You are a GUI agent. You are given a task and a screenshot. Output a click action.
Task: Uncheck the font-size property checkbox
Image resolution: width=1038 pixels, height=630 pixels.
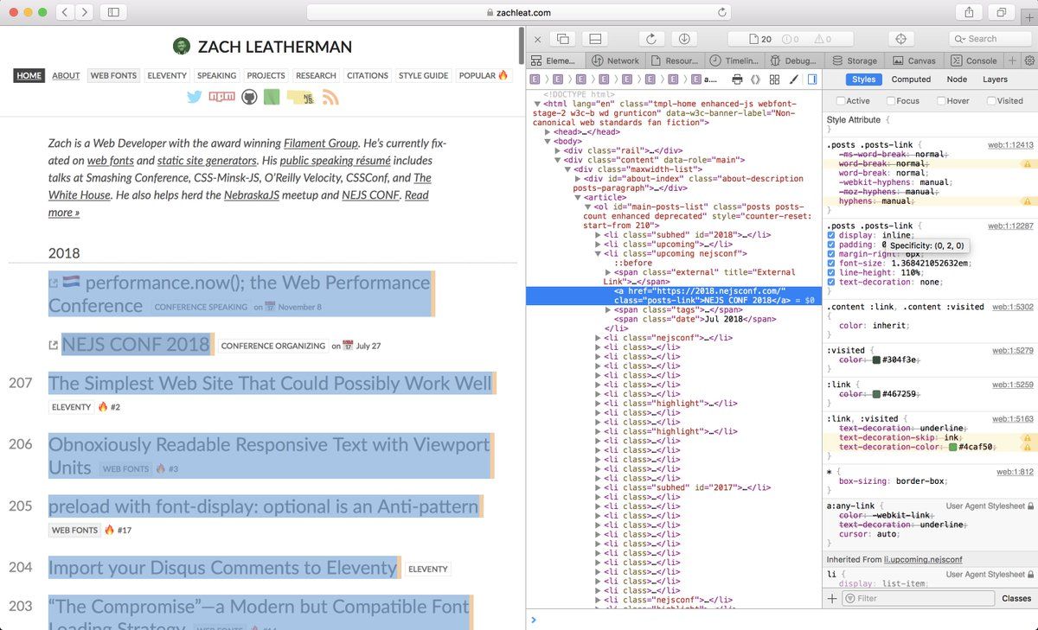[832, 263]
